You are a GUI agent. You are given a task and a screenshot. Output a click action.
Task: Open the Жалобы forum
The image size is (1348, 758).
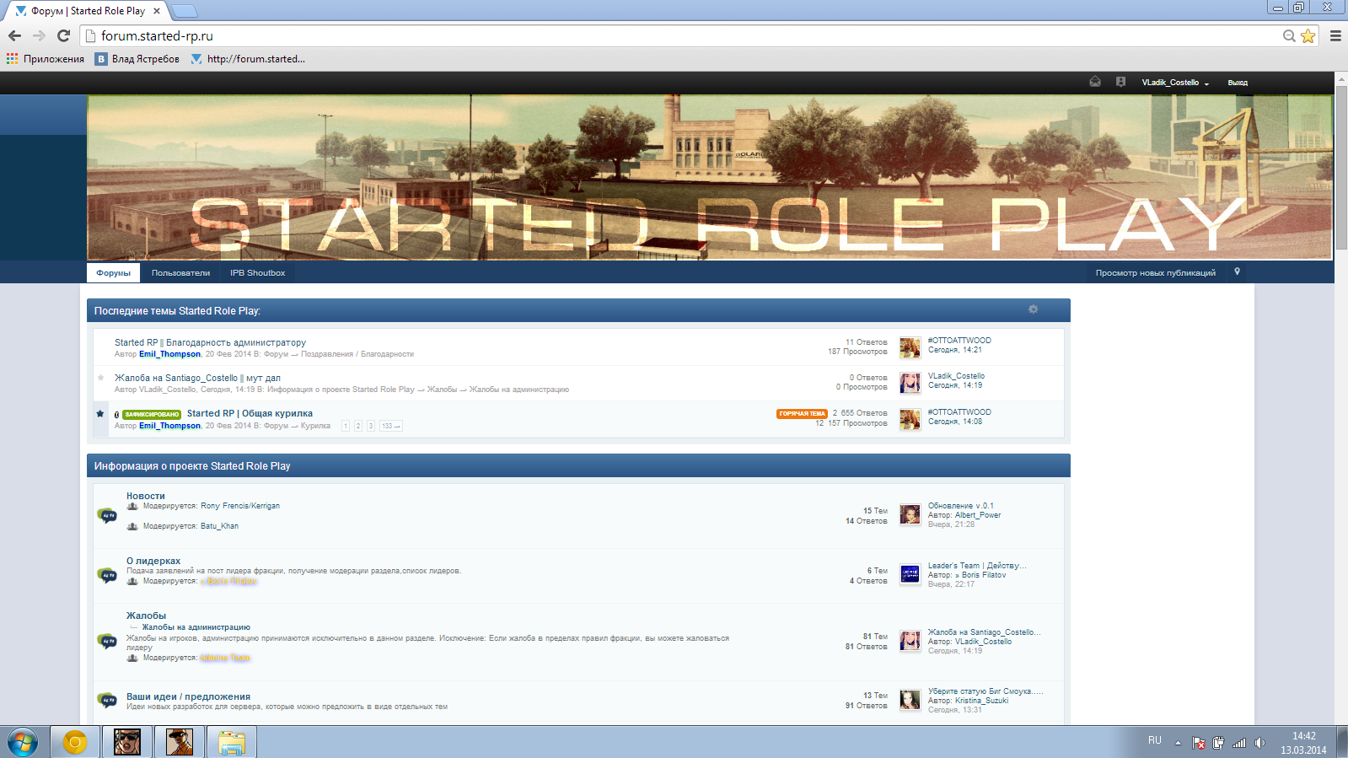pos(147,616)
